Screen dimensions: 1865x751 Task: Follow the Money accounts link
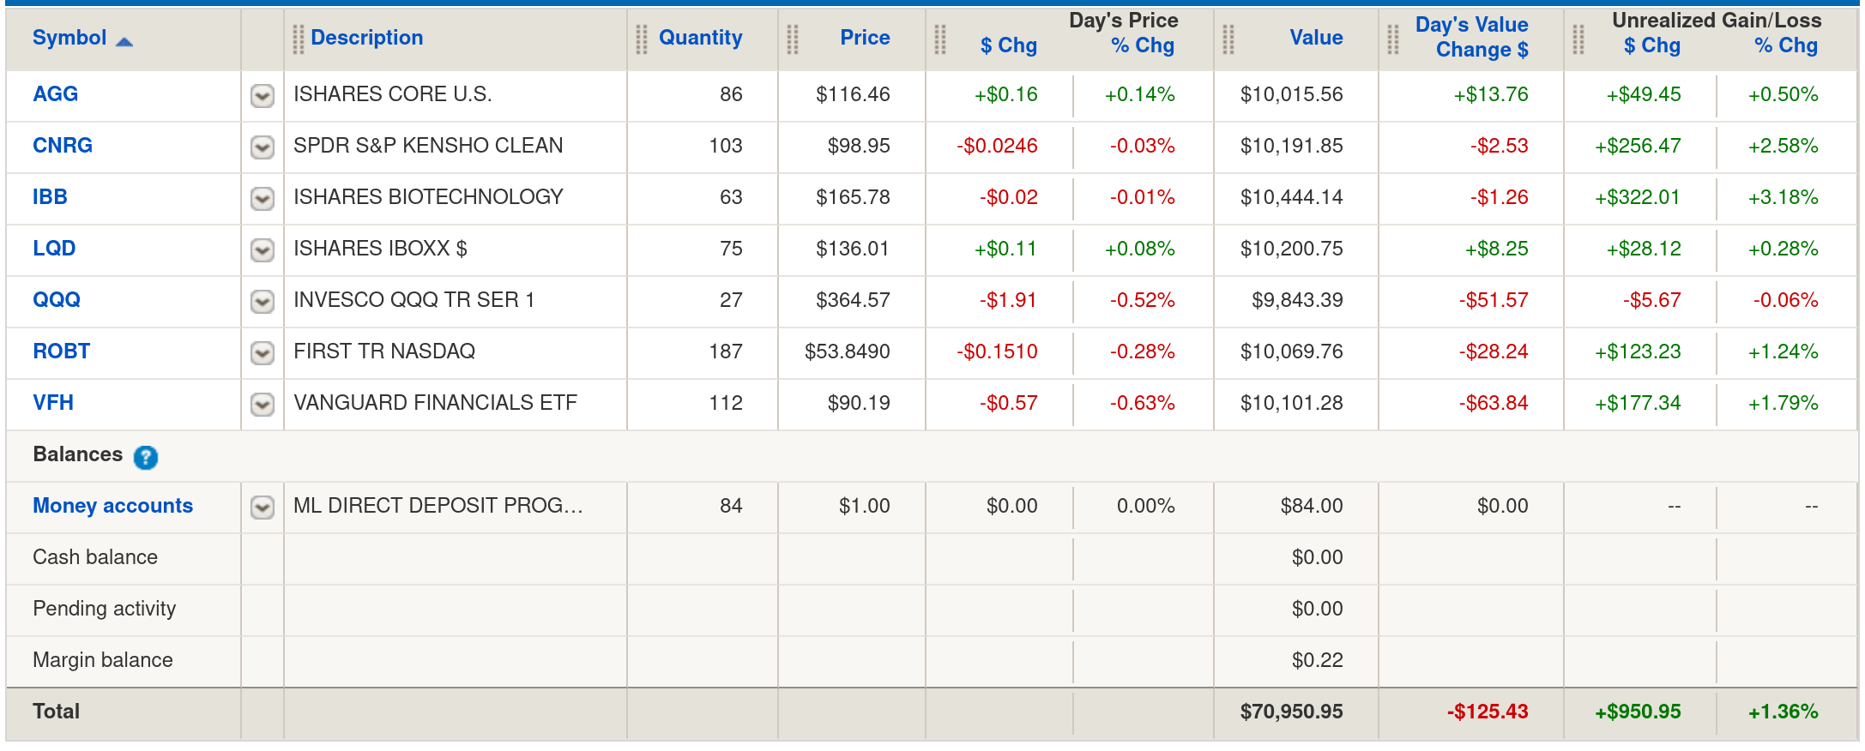point(112,506)
